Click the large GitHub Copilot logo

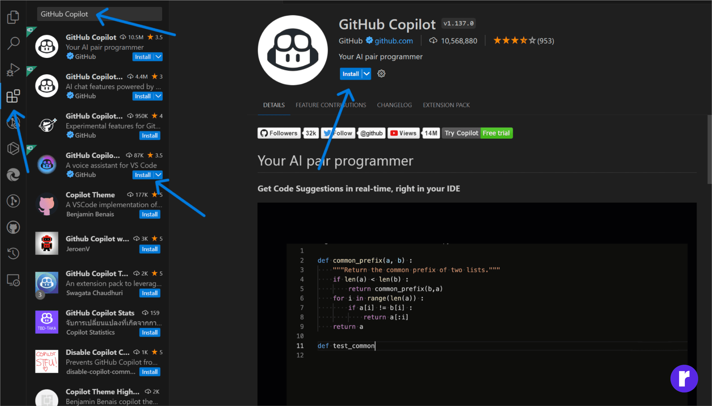[293, 50]
